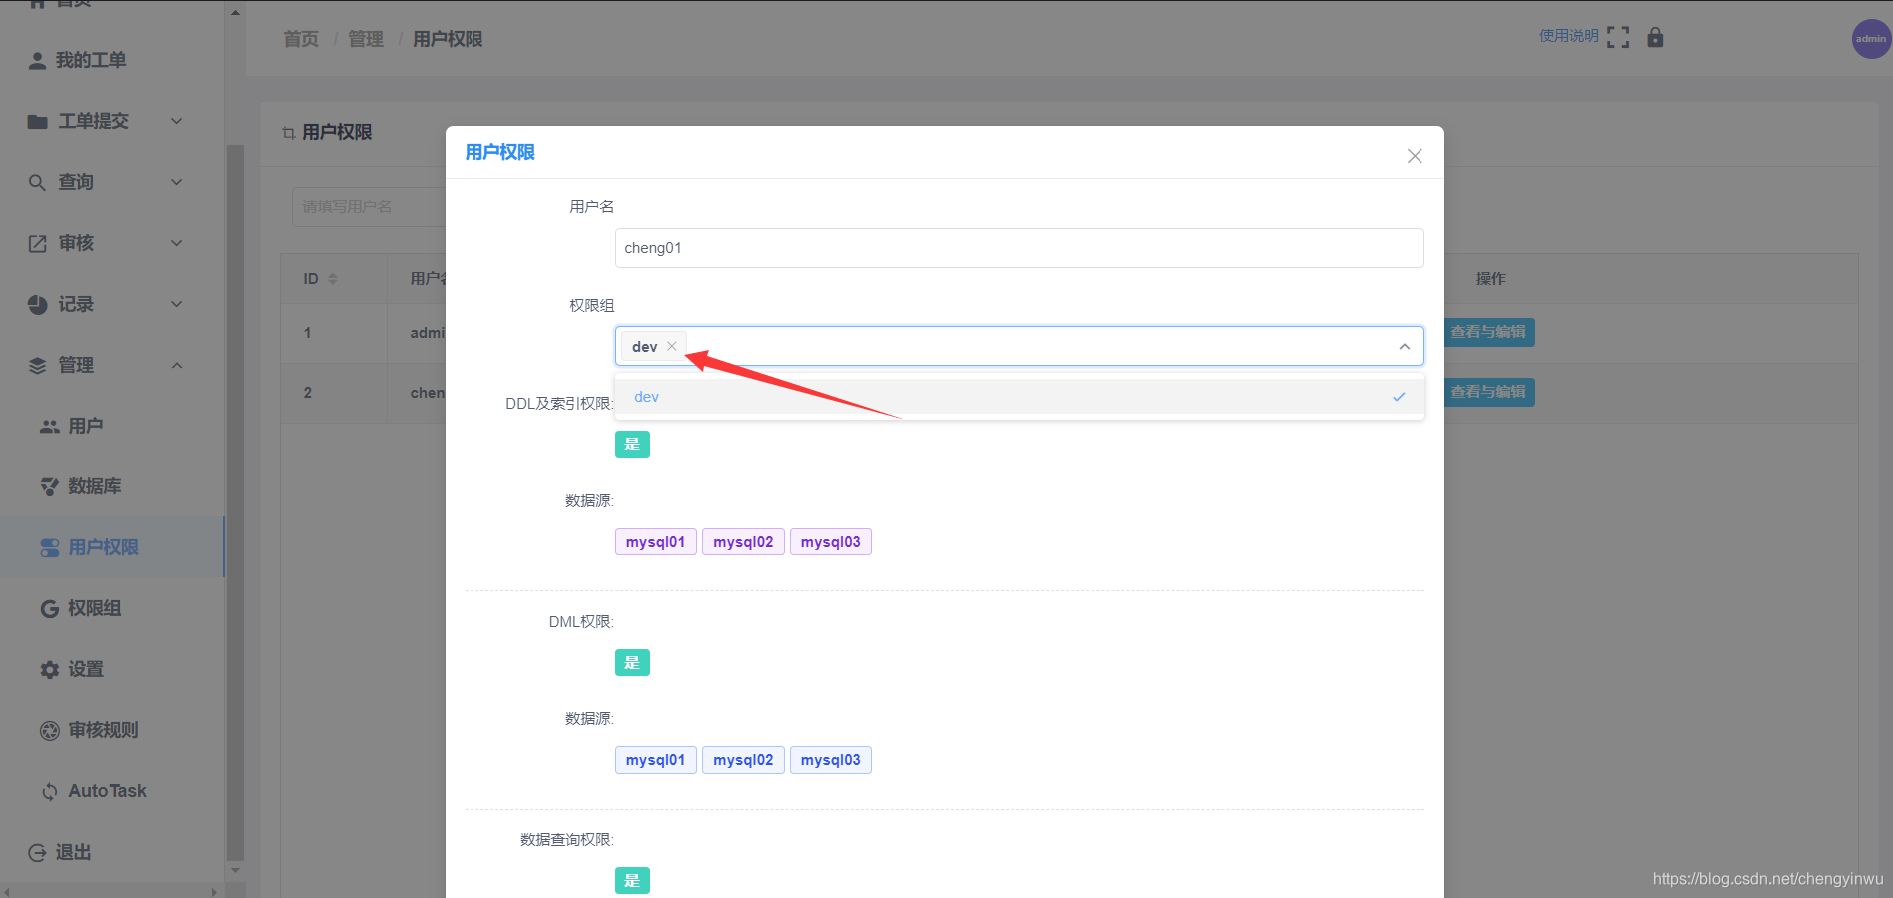
Task: Click the DML权限 是 tag
Action: pyautogui.click(x=632, y=663)
